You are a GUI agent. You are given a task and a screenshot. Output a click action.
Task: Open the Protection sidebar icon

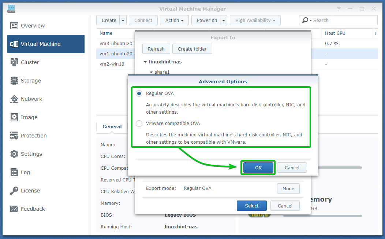pos(14,136)
